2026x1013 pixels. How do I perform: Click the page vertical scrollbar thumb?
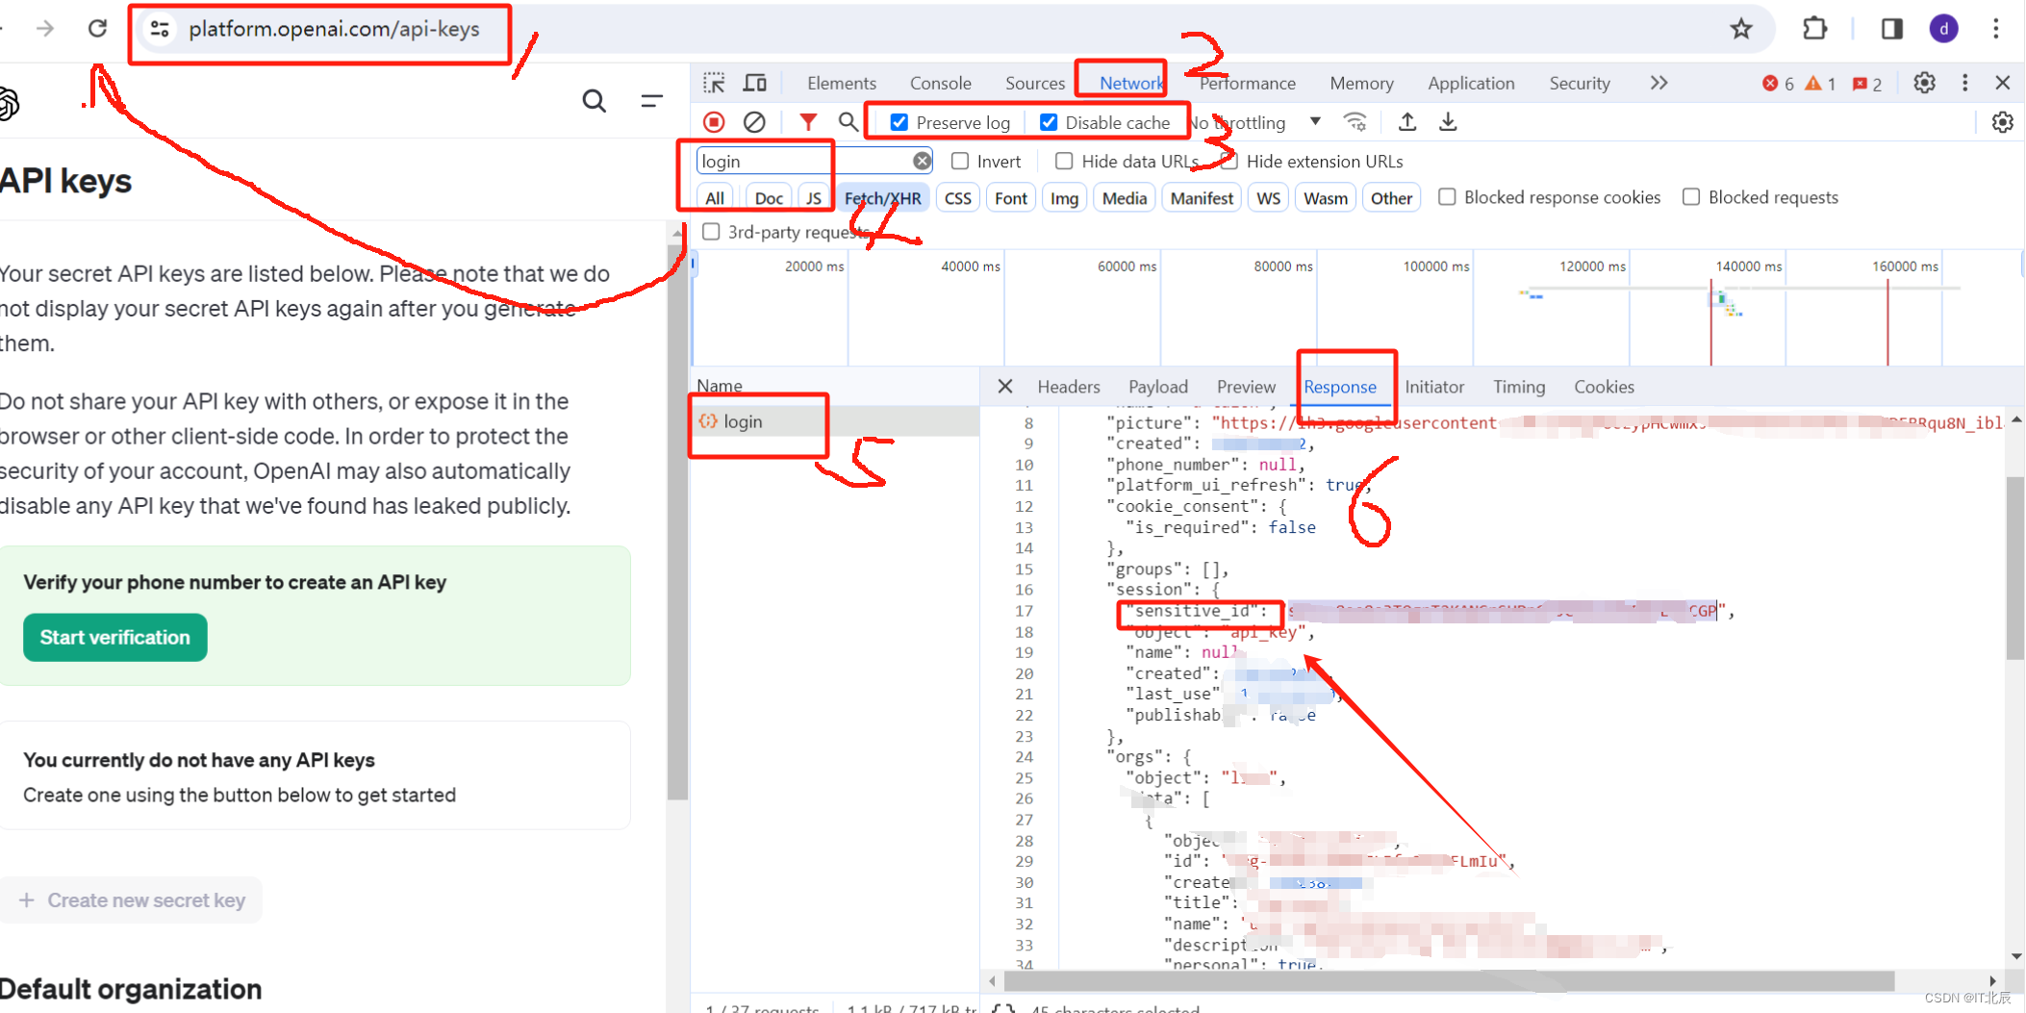(x=677, y=521)
